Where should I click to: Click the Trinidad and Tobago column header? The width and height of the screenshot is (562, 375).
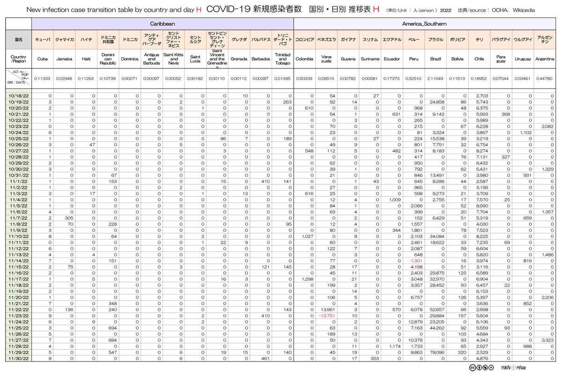pos(282,59)
